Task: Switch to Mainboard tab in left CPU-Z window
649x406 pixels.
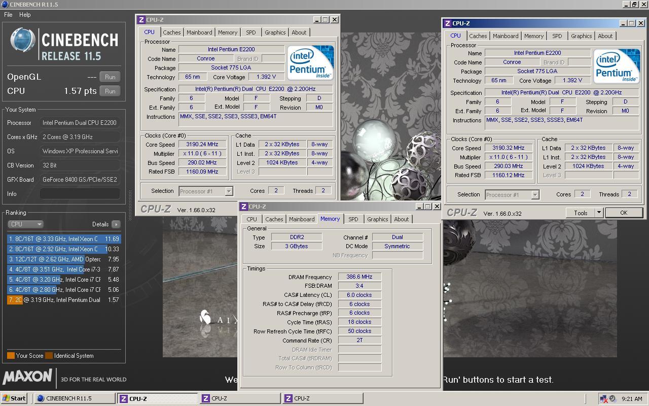Action: [x=199, y=32]
